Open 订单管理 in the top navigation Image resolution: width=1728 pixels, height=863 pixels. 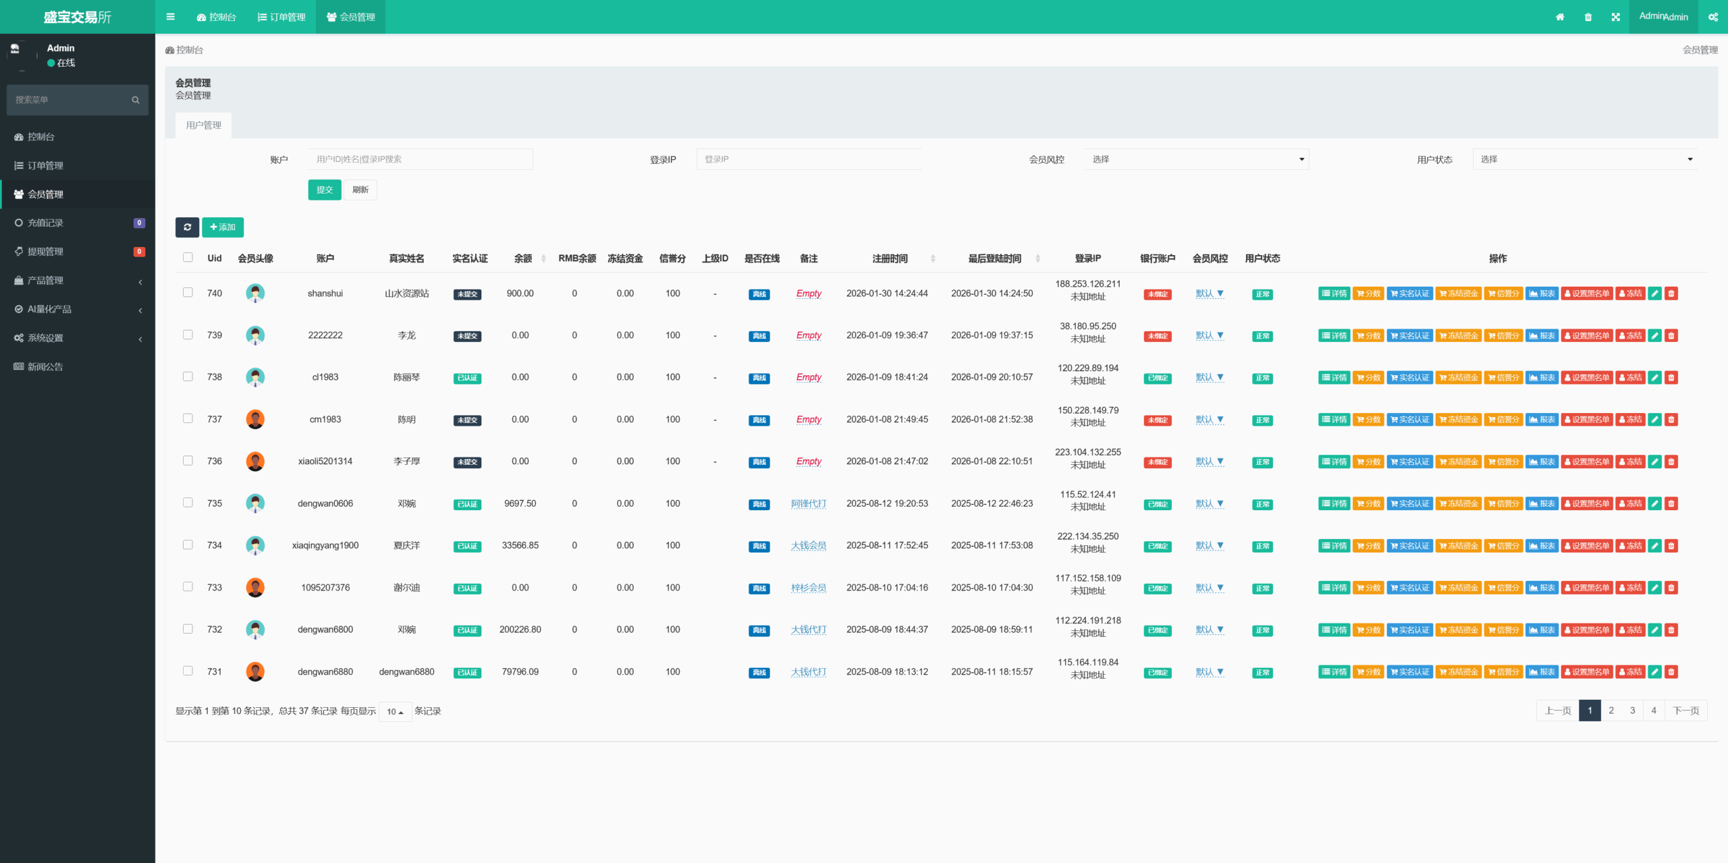tap(281, 17)
